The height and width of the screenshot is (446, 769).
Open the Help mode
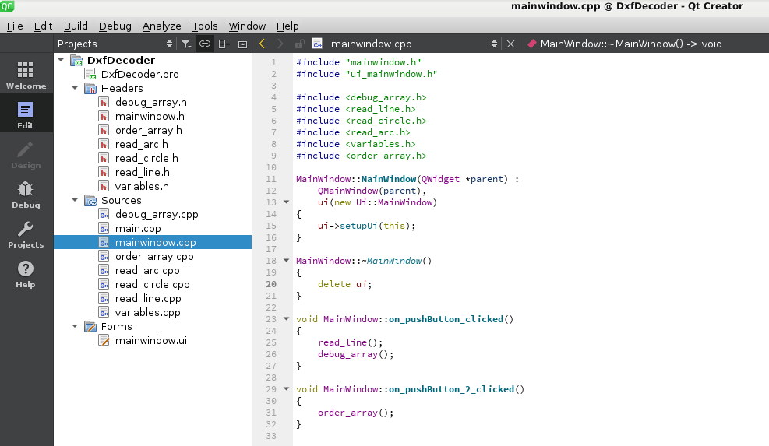click(x=26, y=273)
